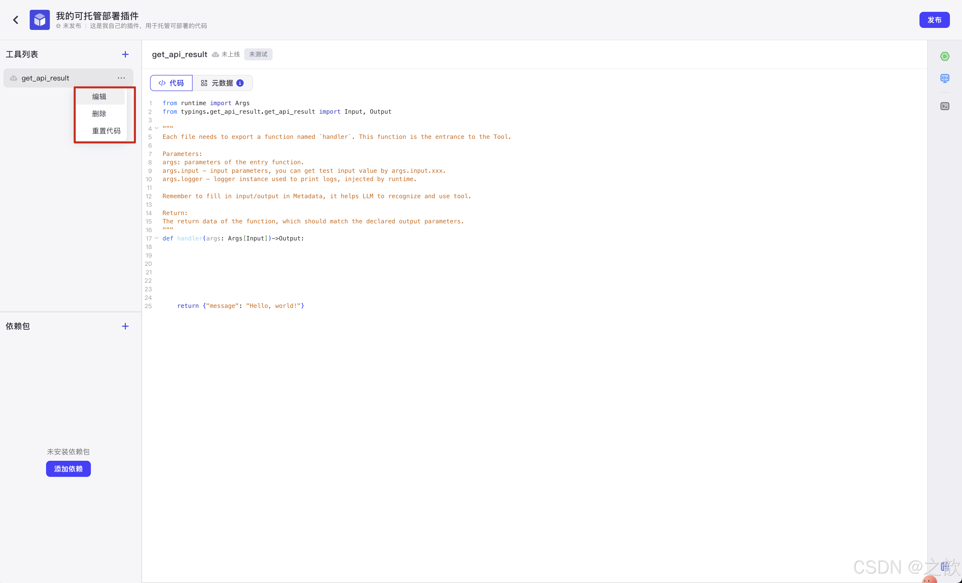This screenshot has width=962, height=583.
Task: Click the three-dot menu on get_api_result
Action: tap(121, 78)
